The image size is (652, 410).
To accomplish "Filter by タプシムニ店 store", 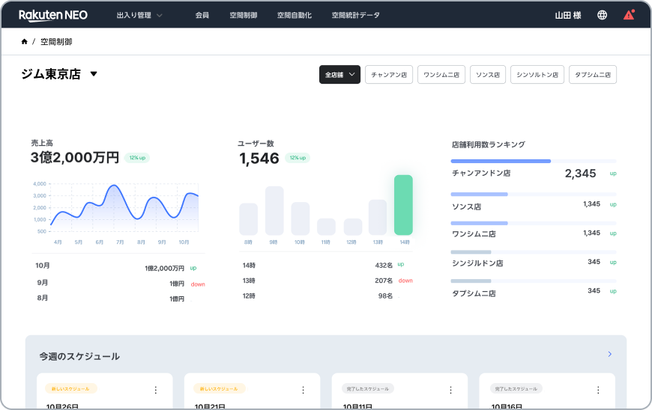I will (592, 75).
